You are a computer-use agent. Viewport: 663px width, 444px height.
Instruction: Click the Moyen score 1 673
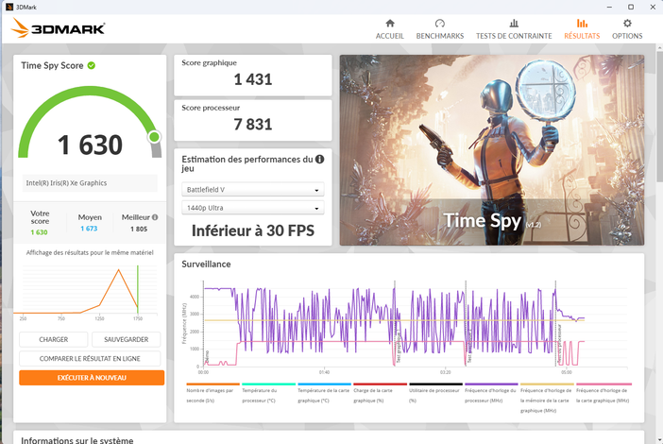point(89,229)
